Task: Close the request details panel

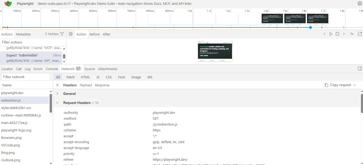Action: (x=57, y=85)
